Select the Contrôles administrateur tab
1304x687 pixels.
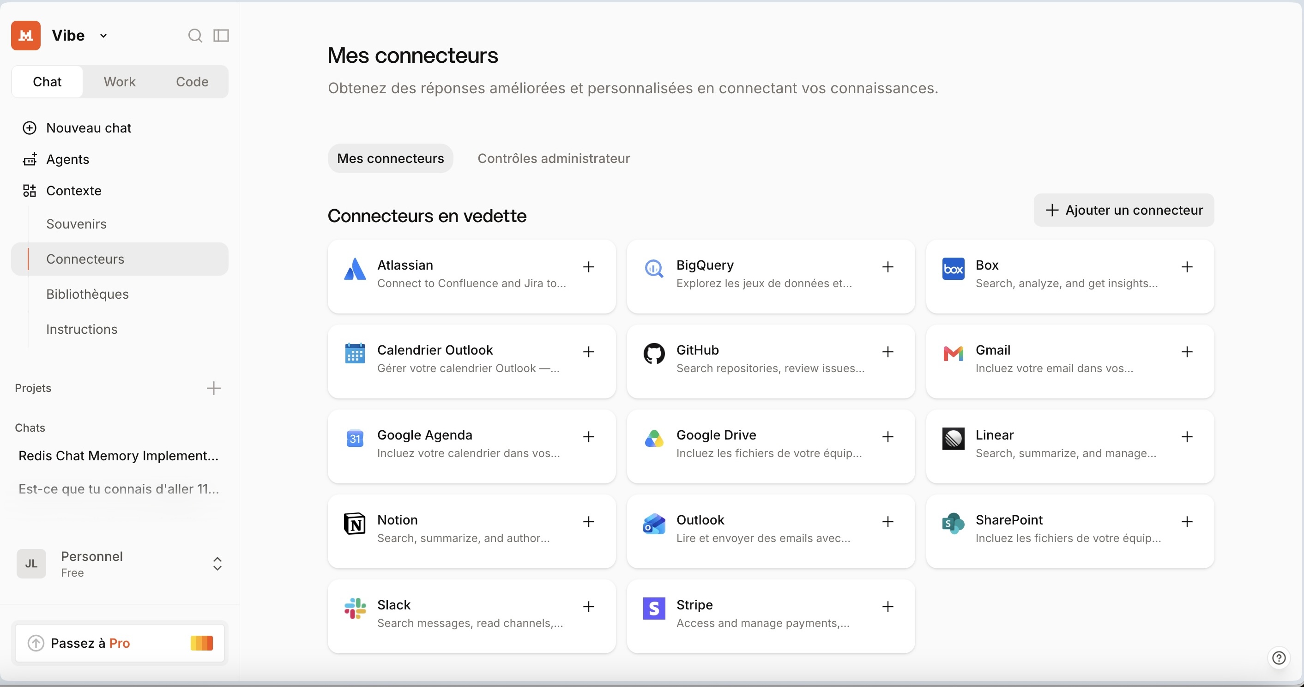click(x=553, y=158)
